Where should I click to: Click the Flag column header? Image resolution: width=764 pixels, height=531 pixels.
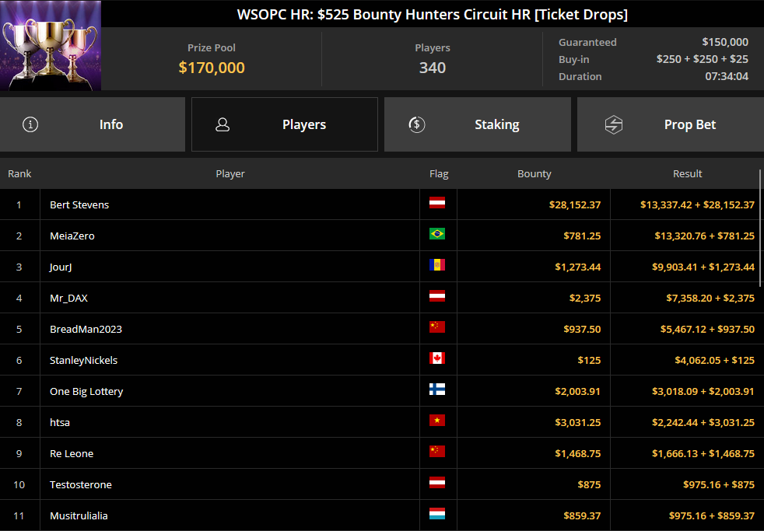click(x=439, y=173)
